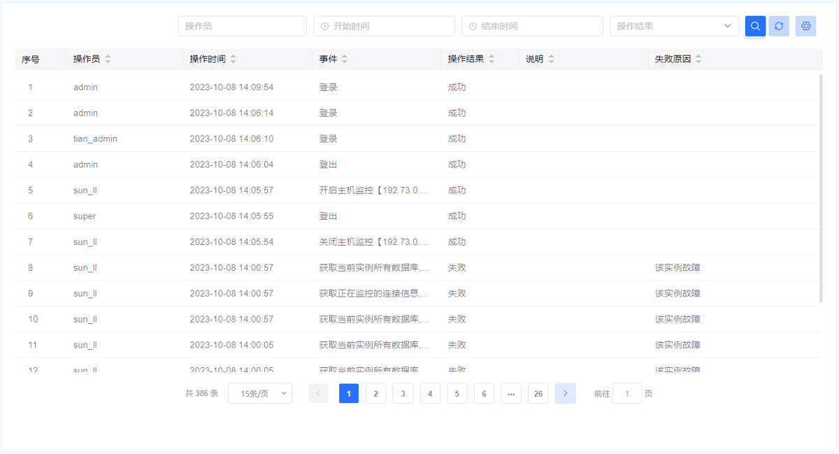The height and width of the screenshot is (454, 839).
Task: Sort by 操作员 column sort arrows
Action: pos(108,59)
